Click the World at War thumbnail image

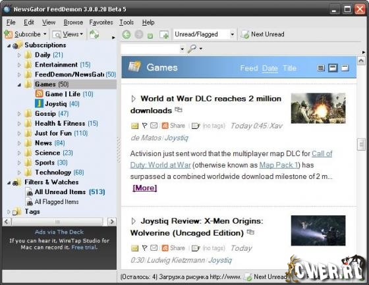pyautogui.click(x=318, y=108)
